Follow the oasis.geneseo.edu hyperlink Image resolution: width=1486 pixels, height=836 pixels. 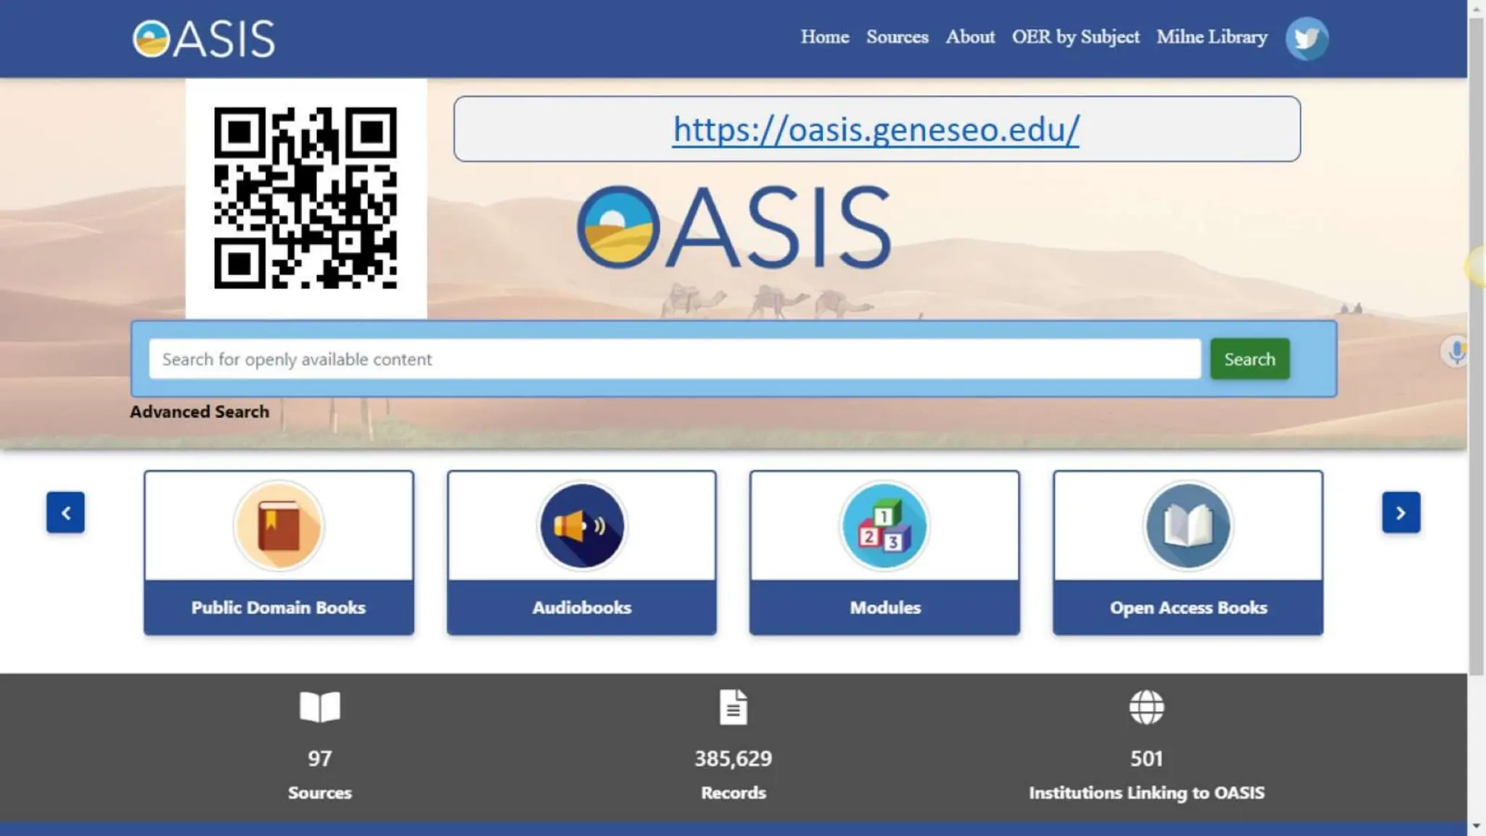(x=876, y=130)
